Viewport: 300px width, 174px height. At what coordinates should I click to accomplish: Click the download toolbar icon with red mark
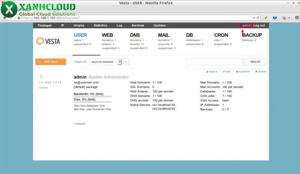point(284,18)
